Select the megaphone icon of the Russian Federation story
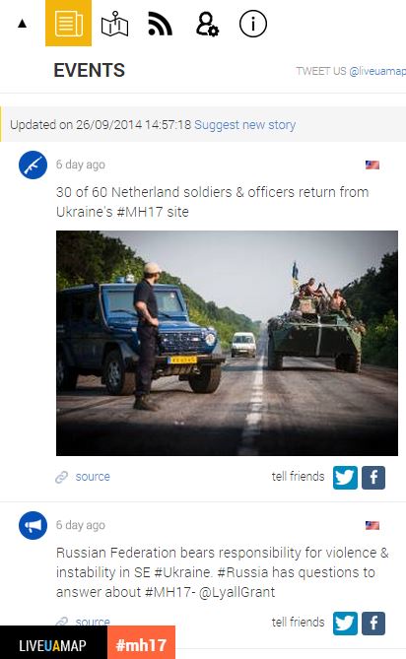This screenshot has height=659, width=406. 33,525
